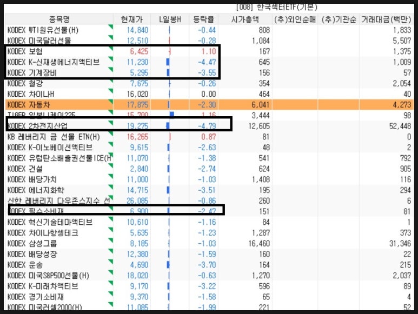Screen dimensions: 418x314
Task: Select the KODEX 보험 row name
Action: click(24, 51)
